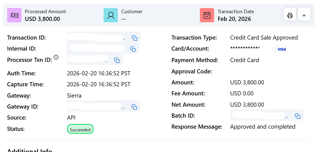Copy the Gateway ID value
The width and height of the screenshot is (318, 152).
point(134,107)
